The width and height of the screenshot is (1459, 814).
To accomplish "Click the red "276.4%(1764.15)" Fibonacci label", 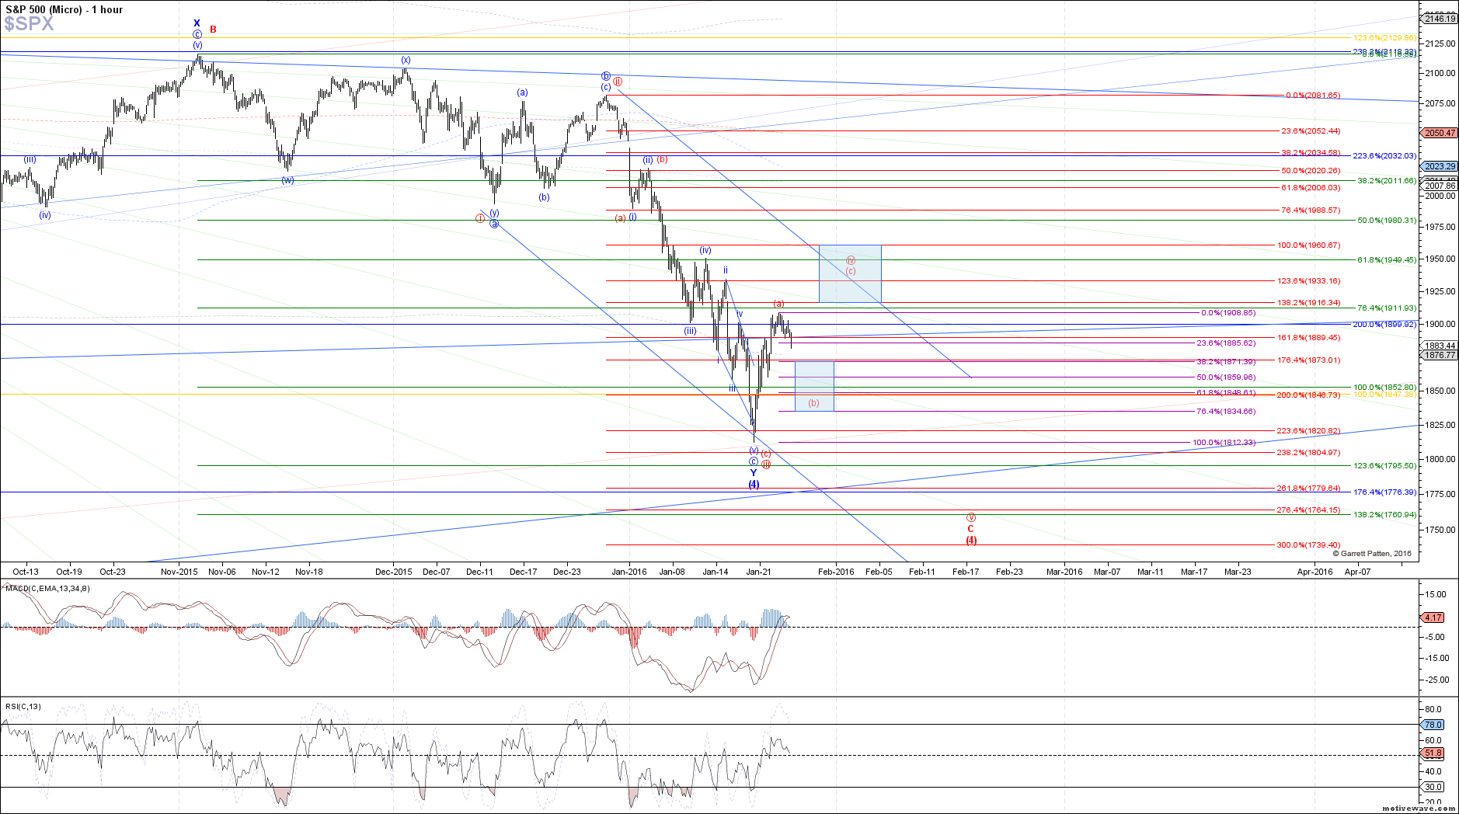I will coord(1308,510).
